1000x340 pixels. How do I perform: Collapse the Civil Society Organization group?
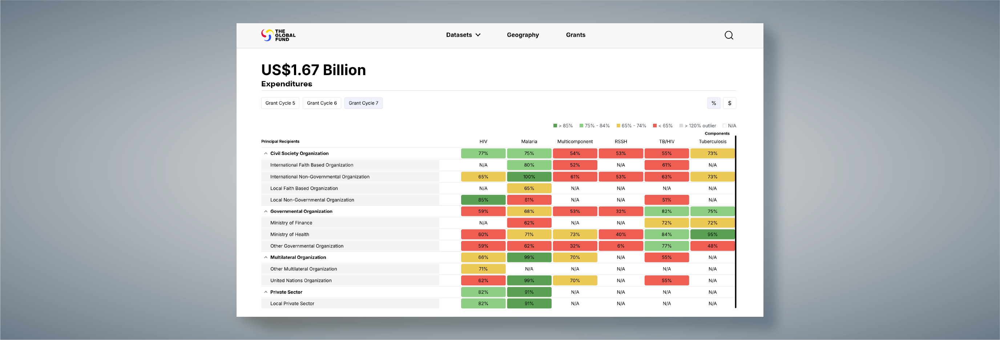pyautogui.click(x=266, y=153)
